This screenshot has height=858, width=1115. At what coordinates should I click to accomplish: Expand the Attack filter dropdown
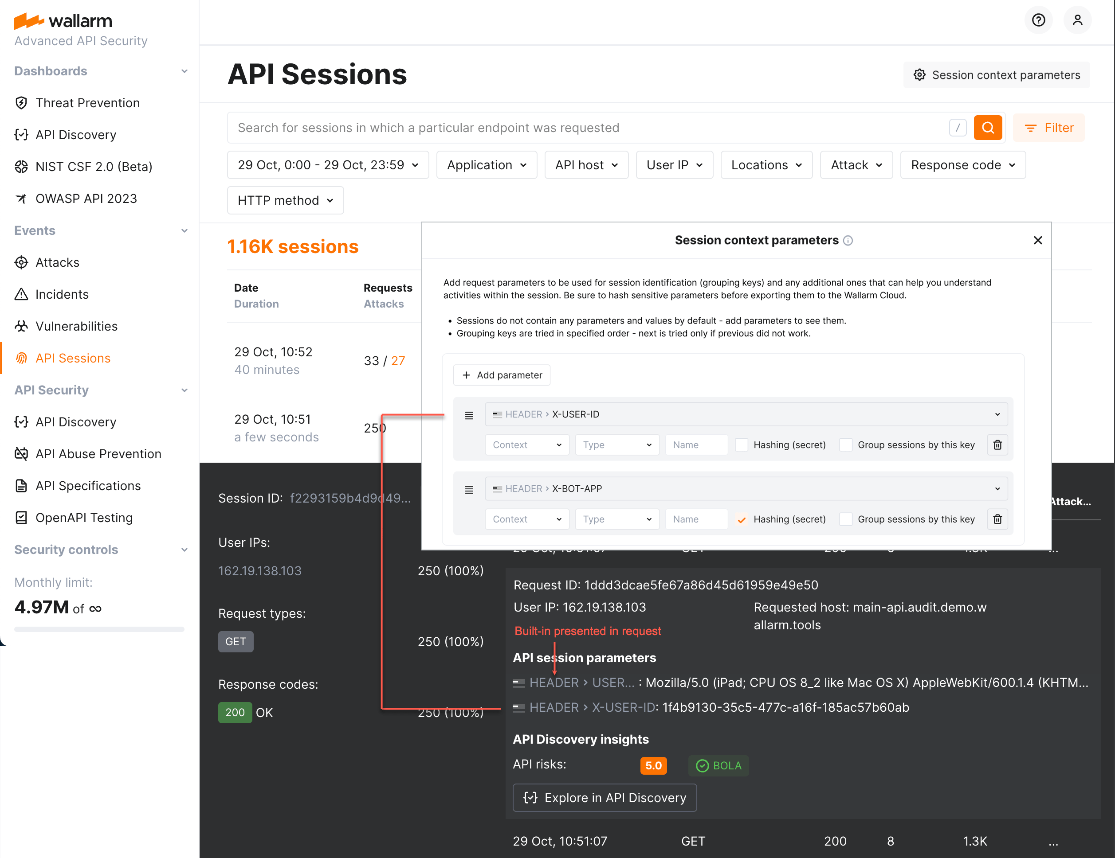pyautogui.click(x=856, y=165)
